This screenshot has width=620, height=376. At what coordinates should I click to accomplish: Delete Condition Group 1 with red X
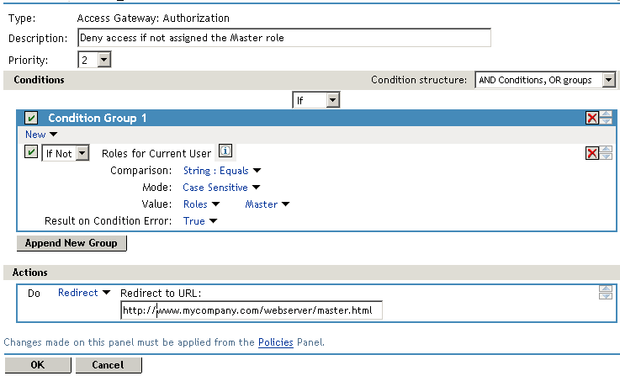click(592, 118)
